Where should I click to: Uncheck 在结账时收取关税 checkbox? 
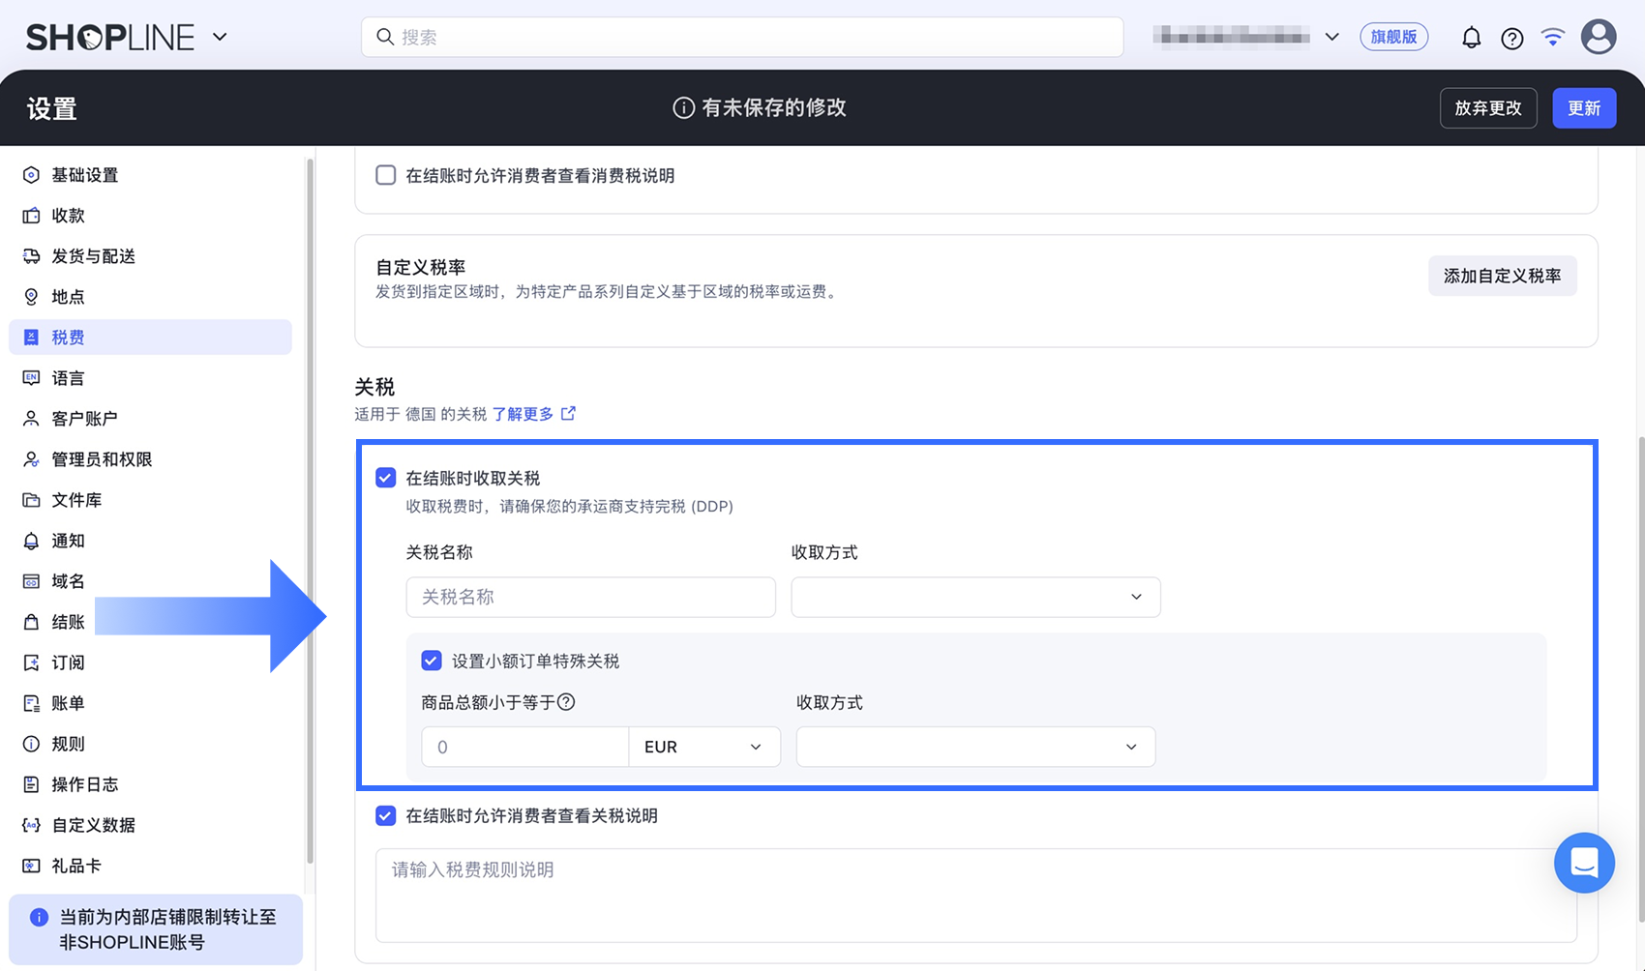pyautogui.click(x=386, y=478)
